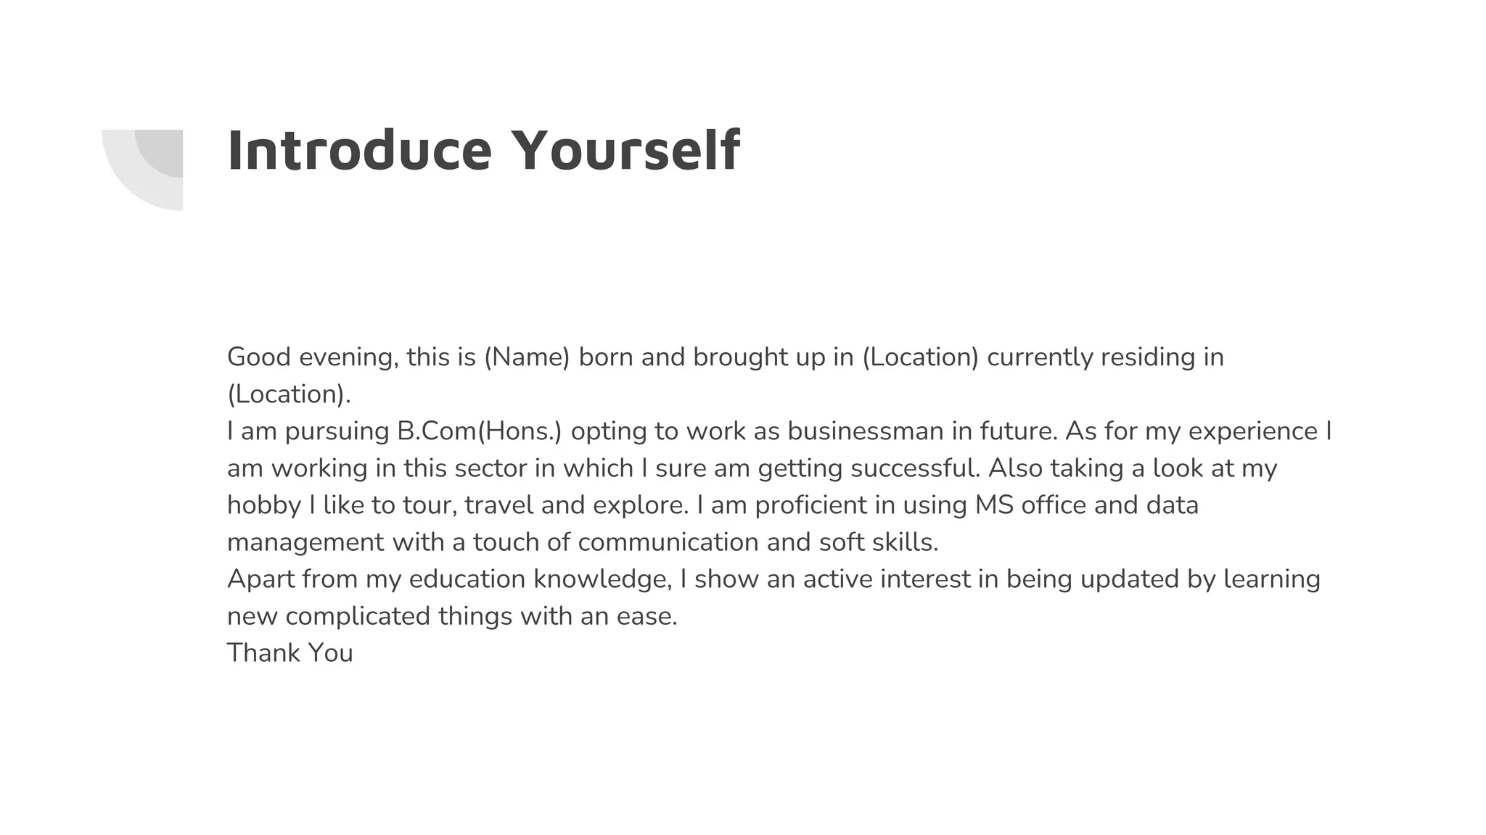Click the word "Yourself" in the heading
The image size is (1486, 835).
[625, 151]
